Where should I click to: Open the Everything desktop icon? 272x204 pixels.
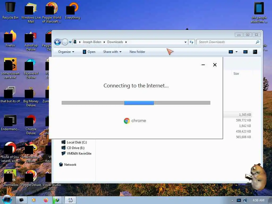tap(72, 10)
